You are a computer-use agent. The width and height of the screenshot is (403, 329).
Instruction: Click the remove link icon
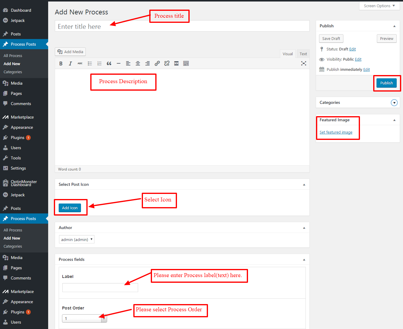167,63
